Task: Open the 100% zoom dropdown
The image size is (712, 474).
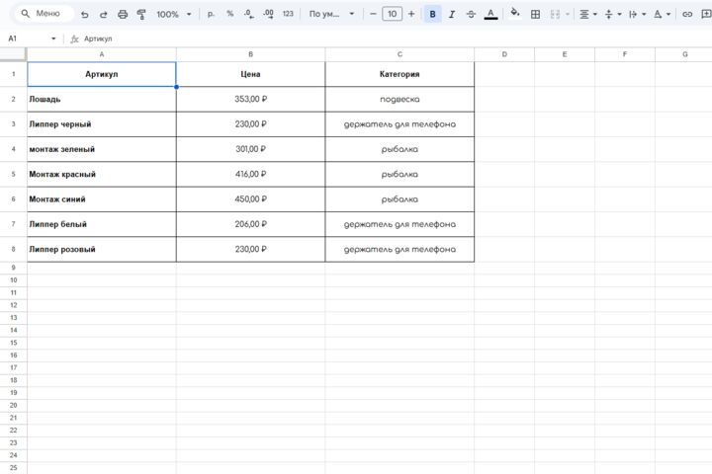Action: [174, 15]
